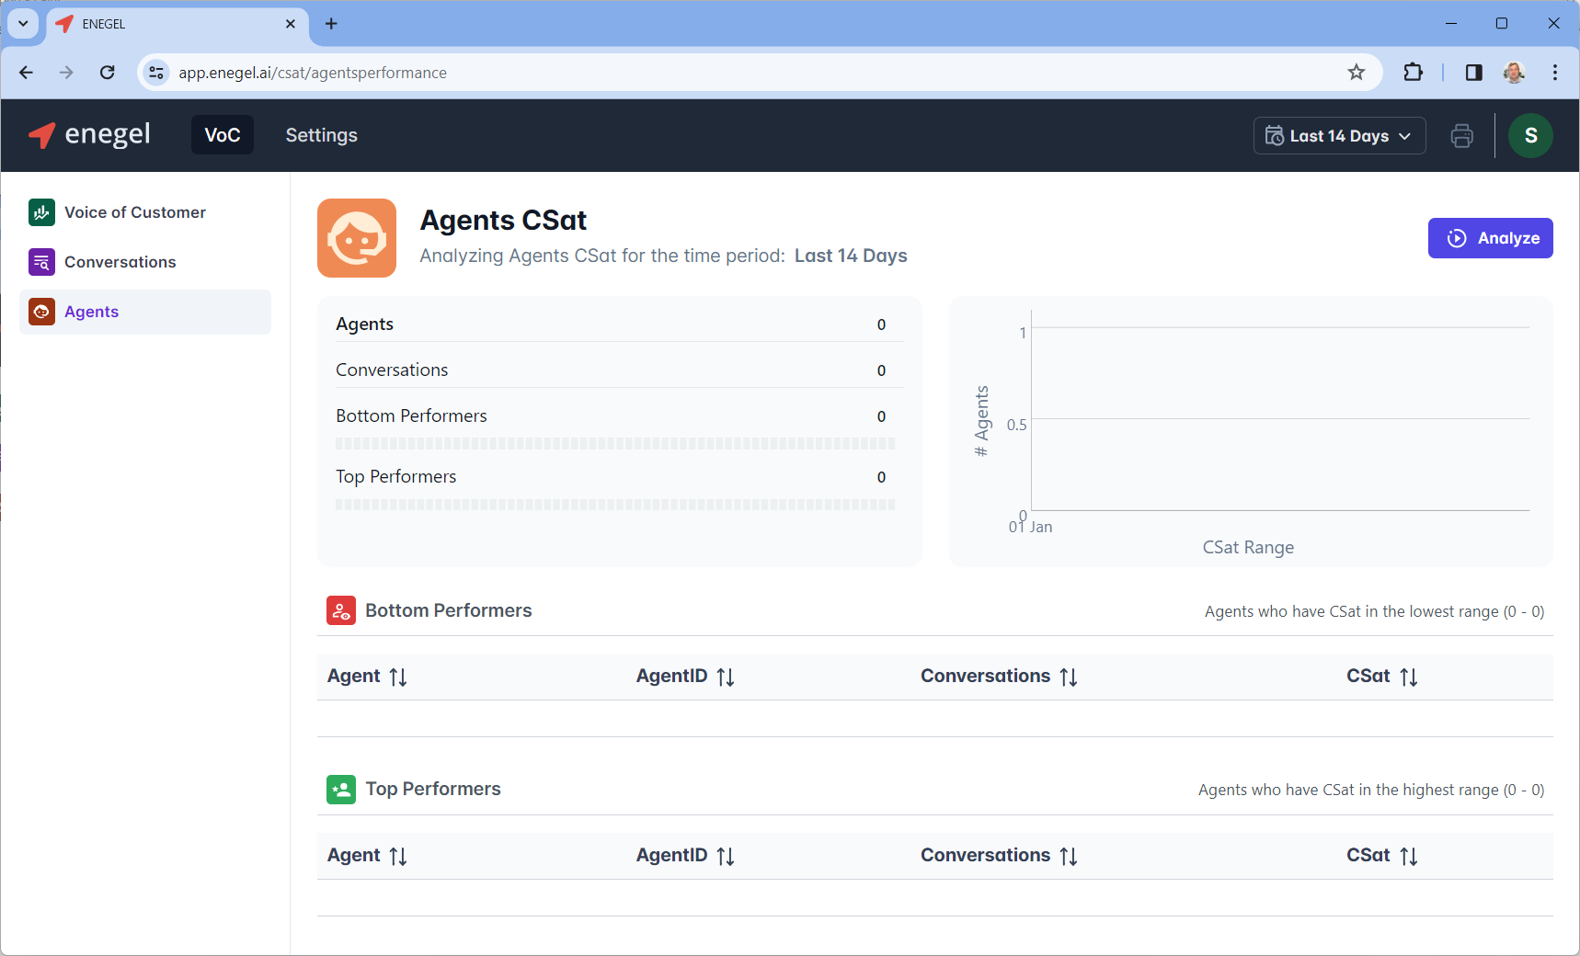Image resolution: width=1580 pixels, height=956 pixels.
Task: Select Agents in the sidebar
Action: 91,312
